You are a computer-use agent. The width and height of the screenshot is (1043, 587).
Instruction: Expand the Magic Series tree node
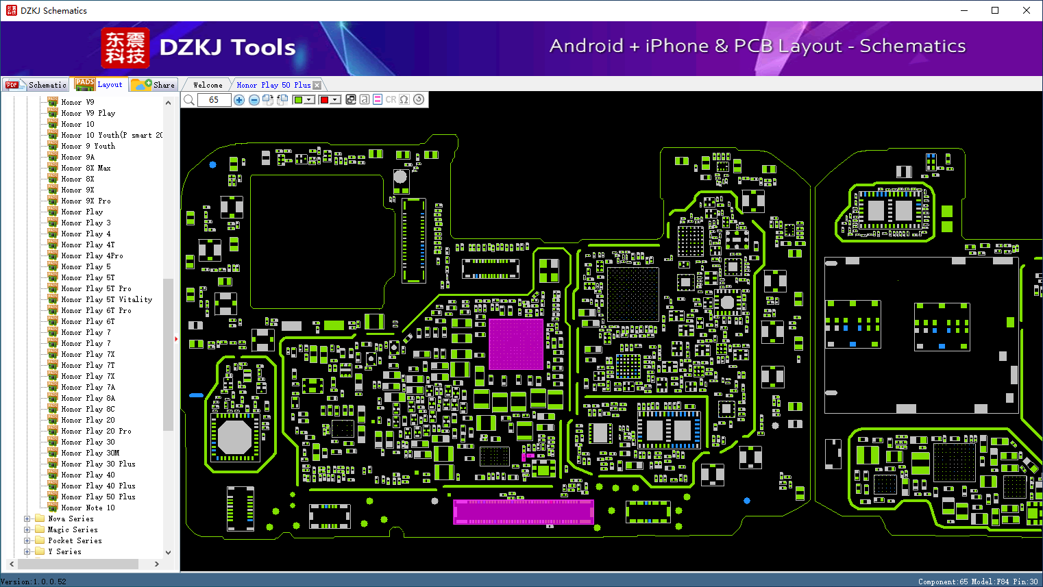point(27,529)
